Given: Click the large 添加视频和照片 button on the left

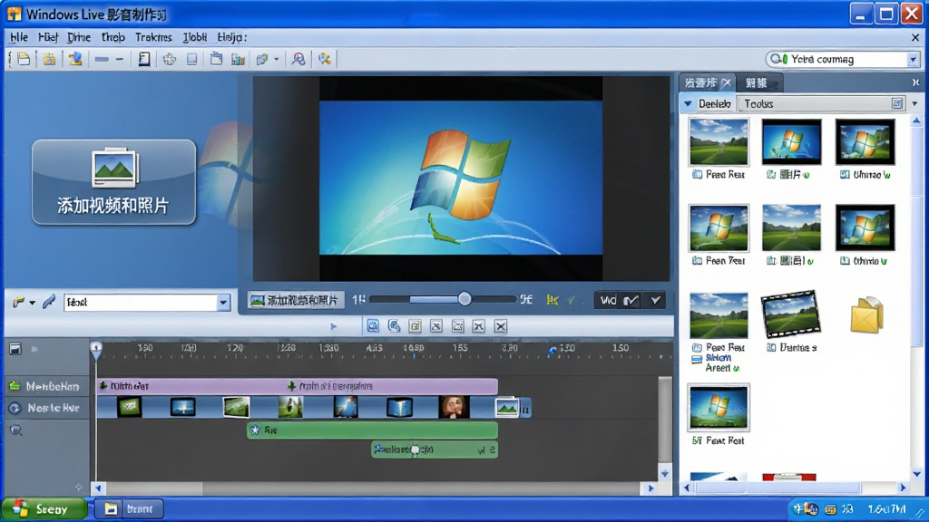Looking at the screenshot, I should coord(113,182).
